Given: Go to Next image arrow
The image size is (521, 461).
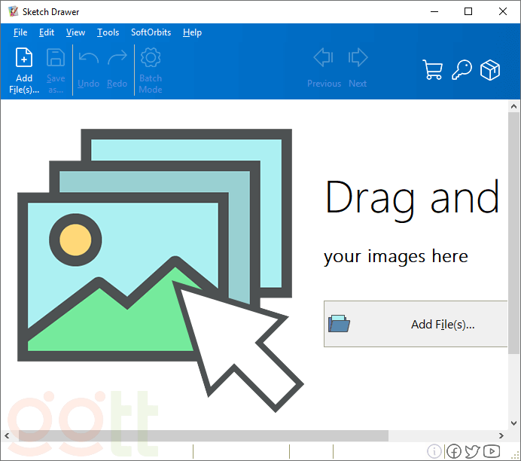Looking at the screenshot, I should pos(358,58).
